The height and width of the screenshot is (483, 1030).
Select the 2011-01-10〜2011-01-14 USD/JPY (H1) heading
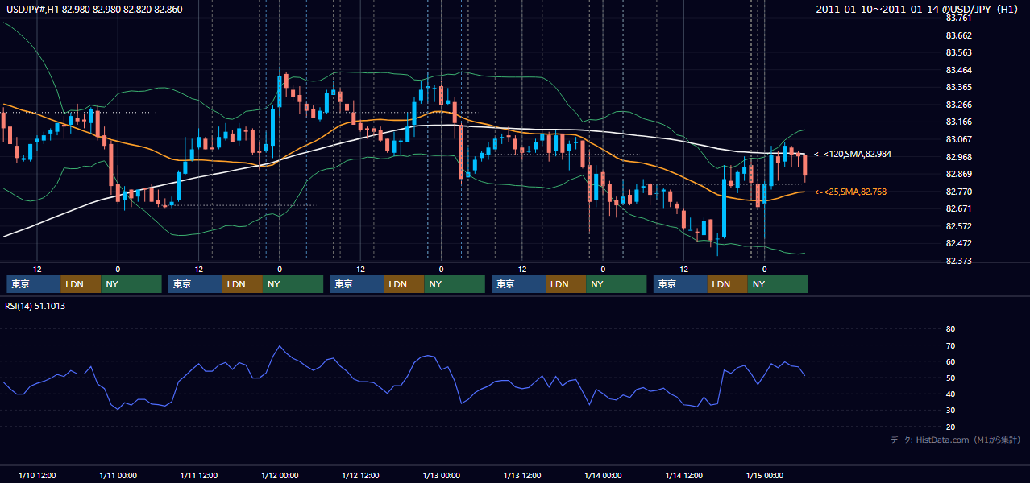click(918, 9)
